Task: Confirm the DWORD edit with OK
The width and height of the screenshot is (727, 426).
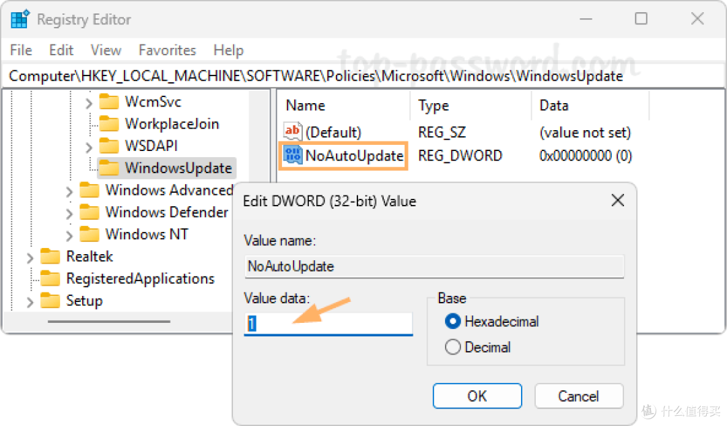Action: tap(477, 396)
